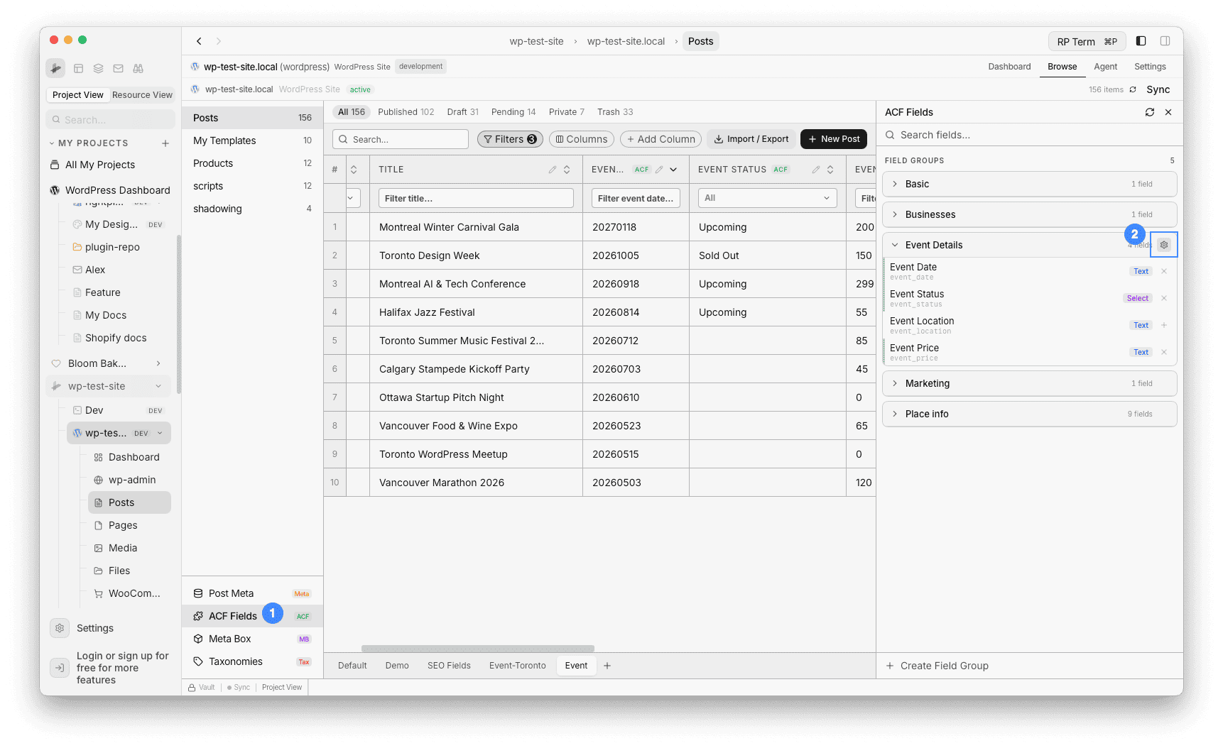Remove the Event Status field column
The width and height of the screenshot is (1223, 748).
pos(1164,298)
